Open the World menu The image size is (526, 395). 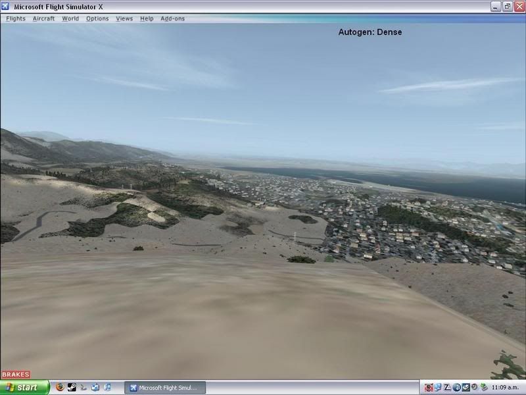tap(70, 18)
